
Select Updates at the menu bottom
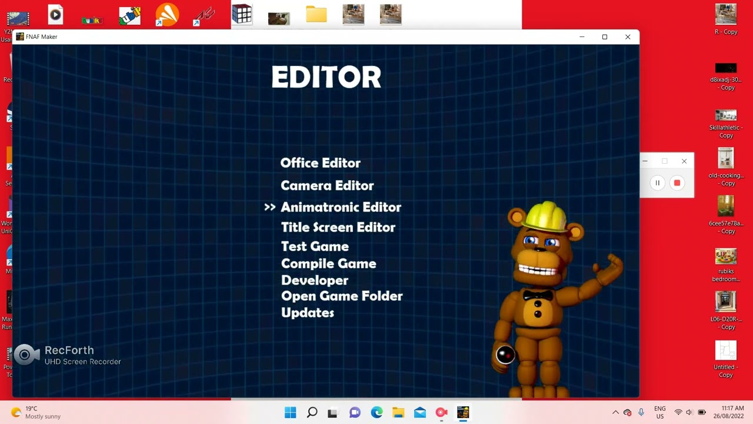tap(307, 313)
